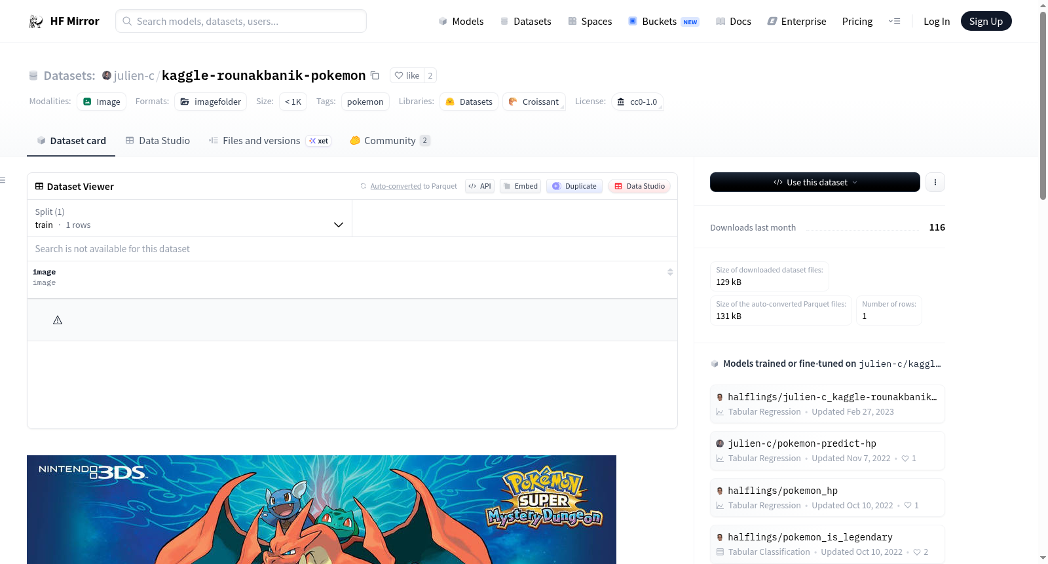Open the Use this dataset dropdown
Image resolution: width=1048 pixels, height=564 pixels.
coord(815,182)
